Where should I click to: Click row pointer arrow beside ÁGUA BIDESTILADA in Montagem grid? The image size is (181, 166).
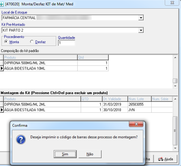click(2, 110)
